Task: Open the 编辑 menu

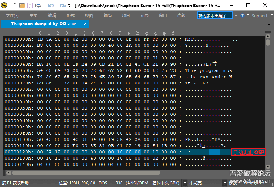Action: tap(52, 15)
